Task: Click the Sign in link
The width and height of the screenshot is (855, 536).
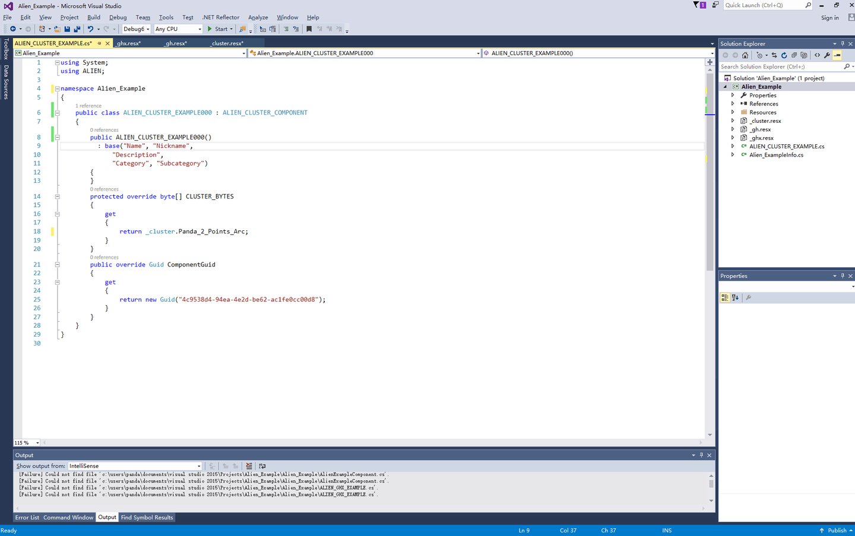Action: coord(829,18)
